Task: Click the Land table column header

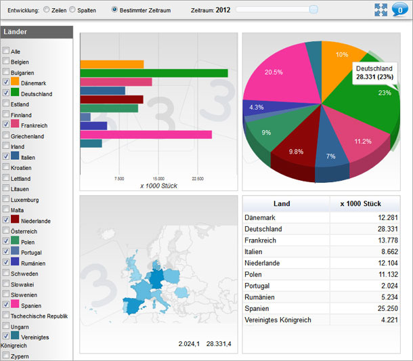Action: [286, 204]
